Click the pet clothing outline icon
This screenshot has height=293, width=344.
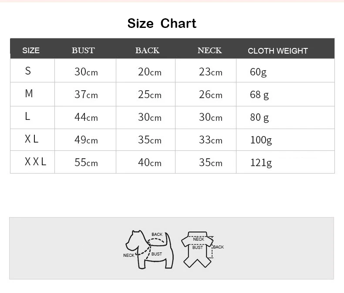199,249
